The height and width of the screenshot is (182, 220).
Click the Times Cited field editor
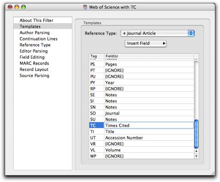[149, 126]
